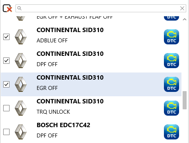Click the scrollbar up arrow
The width and height of the screenshot is (189, 143).
tap(185, 19)
